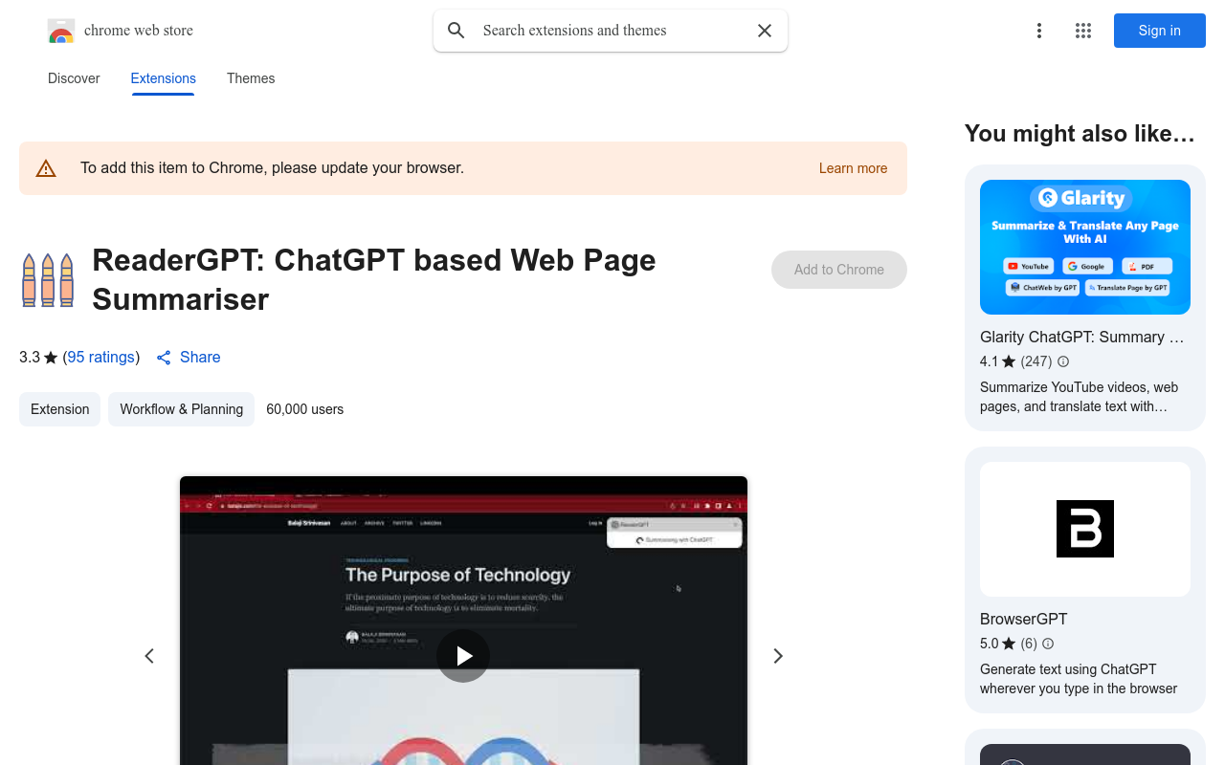Viewport: 1225px width, 765px height.
Task: Open Glarity ChatGPT: Summary extension title
Action: click(1082, 337)
